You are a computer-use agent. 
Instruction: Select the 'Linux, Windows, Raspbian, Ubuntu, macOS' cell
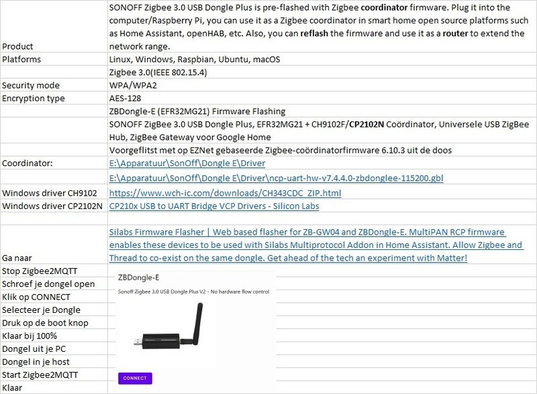coord(322,59)
